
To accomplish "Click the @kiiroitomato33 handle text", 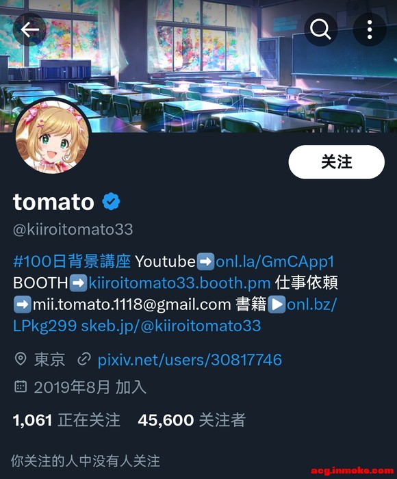I will [x=73, y=229].
